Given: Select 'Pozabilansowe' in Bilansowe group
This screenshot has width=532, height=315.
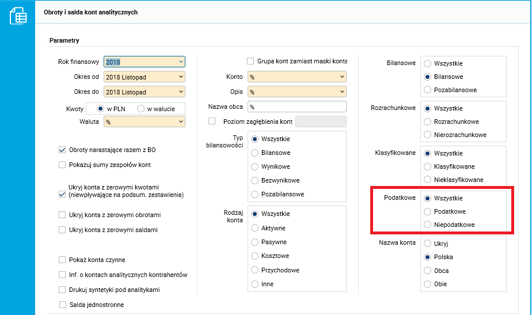Looking at the screenshot, I should pos(427,90).
